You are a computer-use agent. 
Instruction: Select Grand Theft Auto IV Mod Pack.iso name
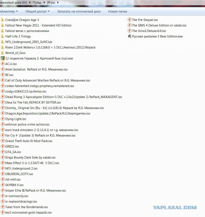[29, 141]
